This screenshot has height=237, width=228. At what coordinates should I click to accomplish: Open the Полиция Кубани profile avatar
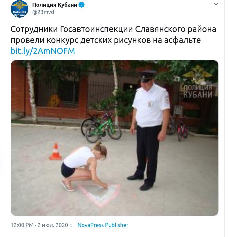tap(19, 9)
